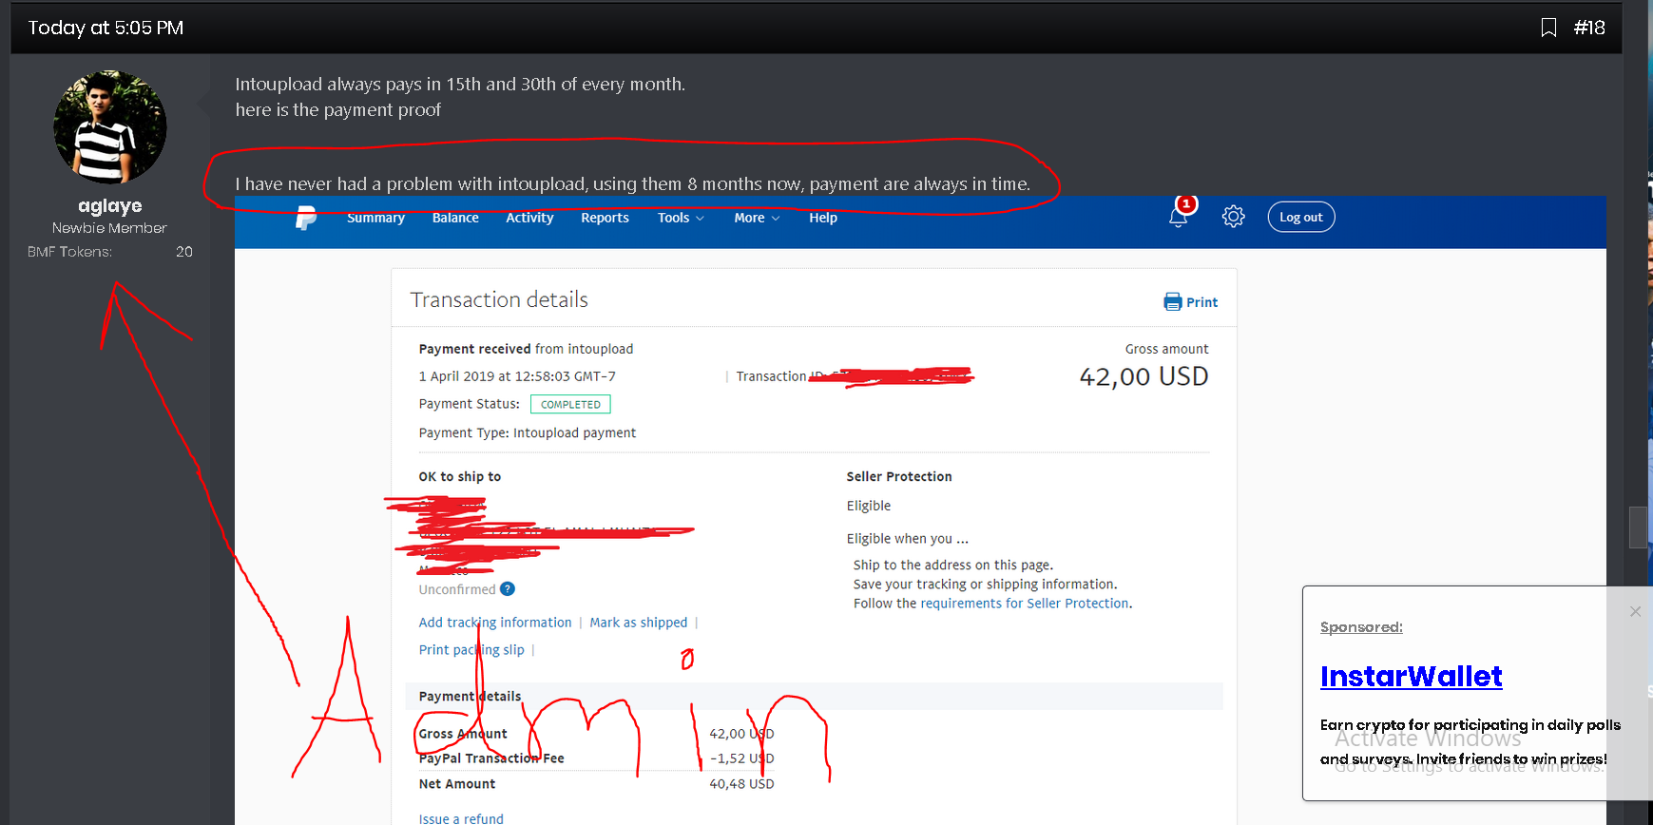Expand the Tools dropdown menu
The image size is (1653, 825).
tap(681, 218)
